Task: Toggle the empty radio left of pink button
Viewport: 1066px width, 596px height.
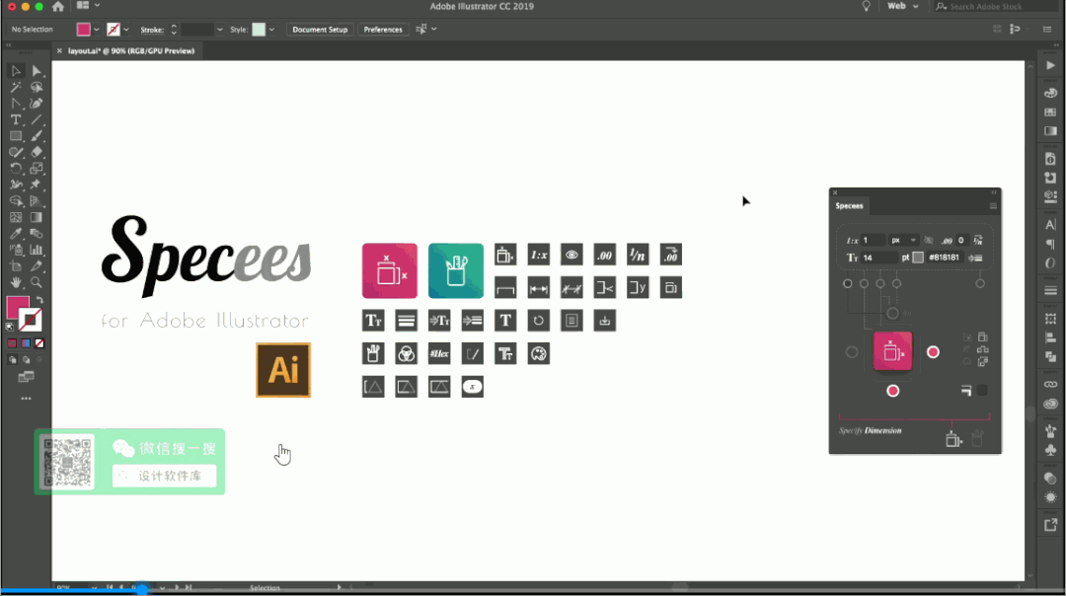Action: [852, 352]
